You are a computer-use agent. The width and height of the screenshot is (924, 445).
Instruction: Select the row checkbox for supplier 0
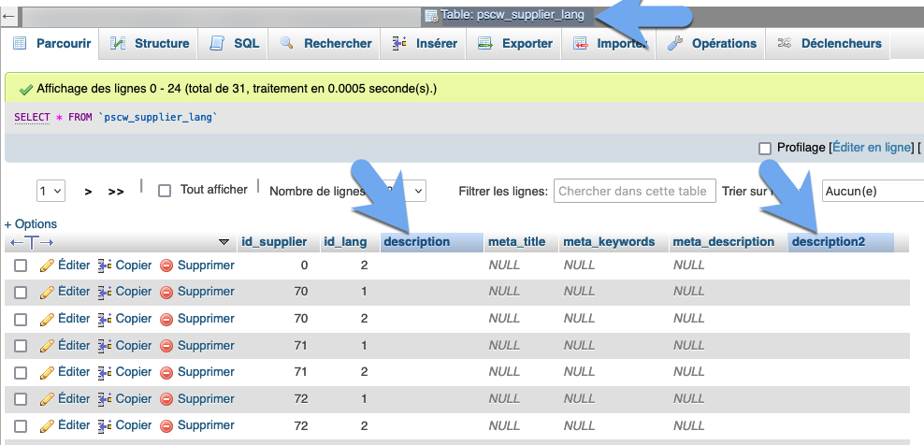(21, 266)
